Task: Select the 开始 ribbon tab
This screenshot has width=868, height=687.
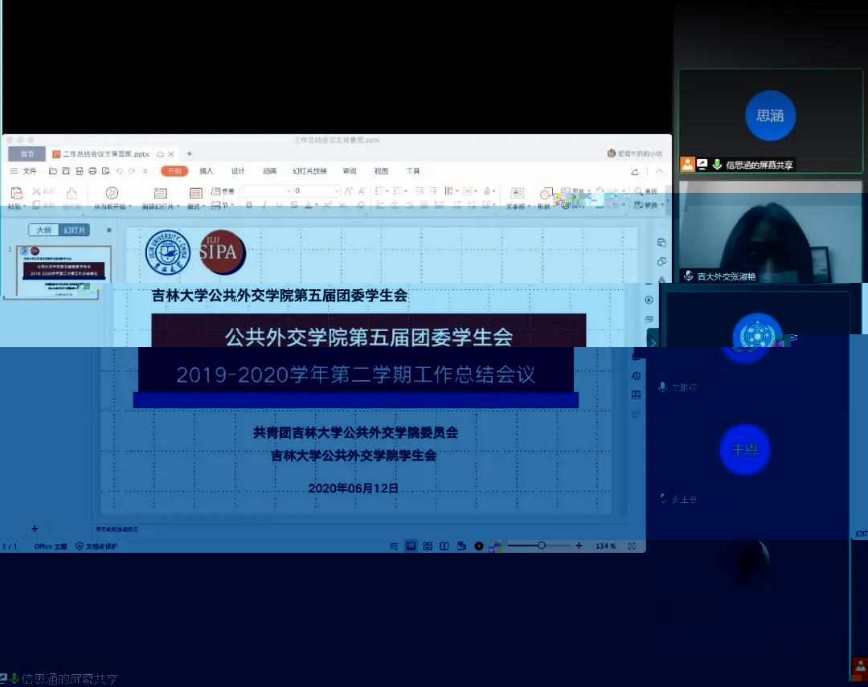Action: coord(174,171)
